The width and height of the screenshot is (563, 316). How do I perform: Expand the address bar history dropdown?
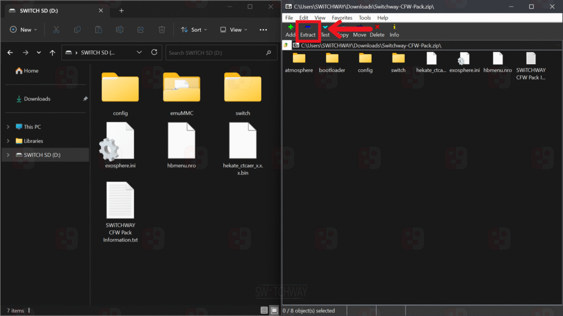pos(139,52)
